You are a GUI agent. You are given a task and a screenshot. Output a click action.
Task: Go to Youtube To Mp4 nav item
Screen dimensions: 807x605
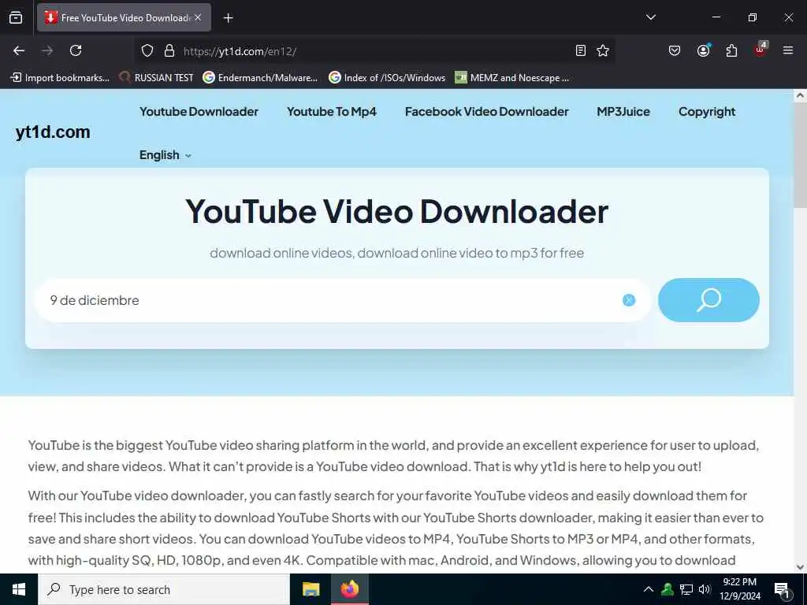[332, 112]
